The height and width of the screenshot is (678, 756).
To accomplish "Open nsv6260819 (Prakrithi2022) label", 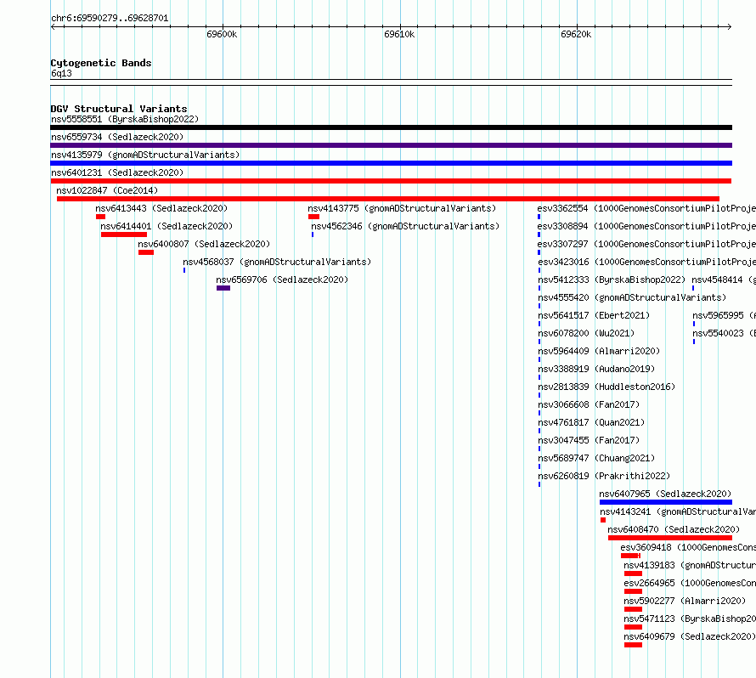I will click(x=604, y=476).
